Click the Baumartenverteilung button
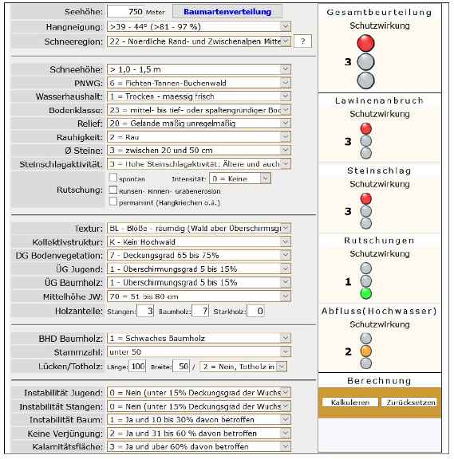 coord(227,12)
